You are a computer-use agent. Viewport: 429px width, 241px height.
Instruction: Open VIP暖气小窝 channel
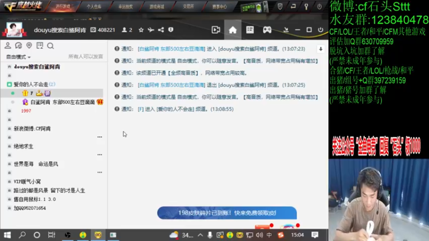click(x=27, y=182)
